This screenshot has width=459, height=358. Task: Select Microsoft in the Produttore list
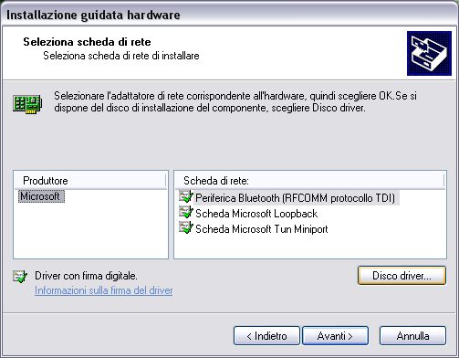click(x=40, y=196)
